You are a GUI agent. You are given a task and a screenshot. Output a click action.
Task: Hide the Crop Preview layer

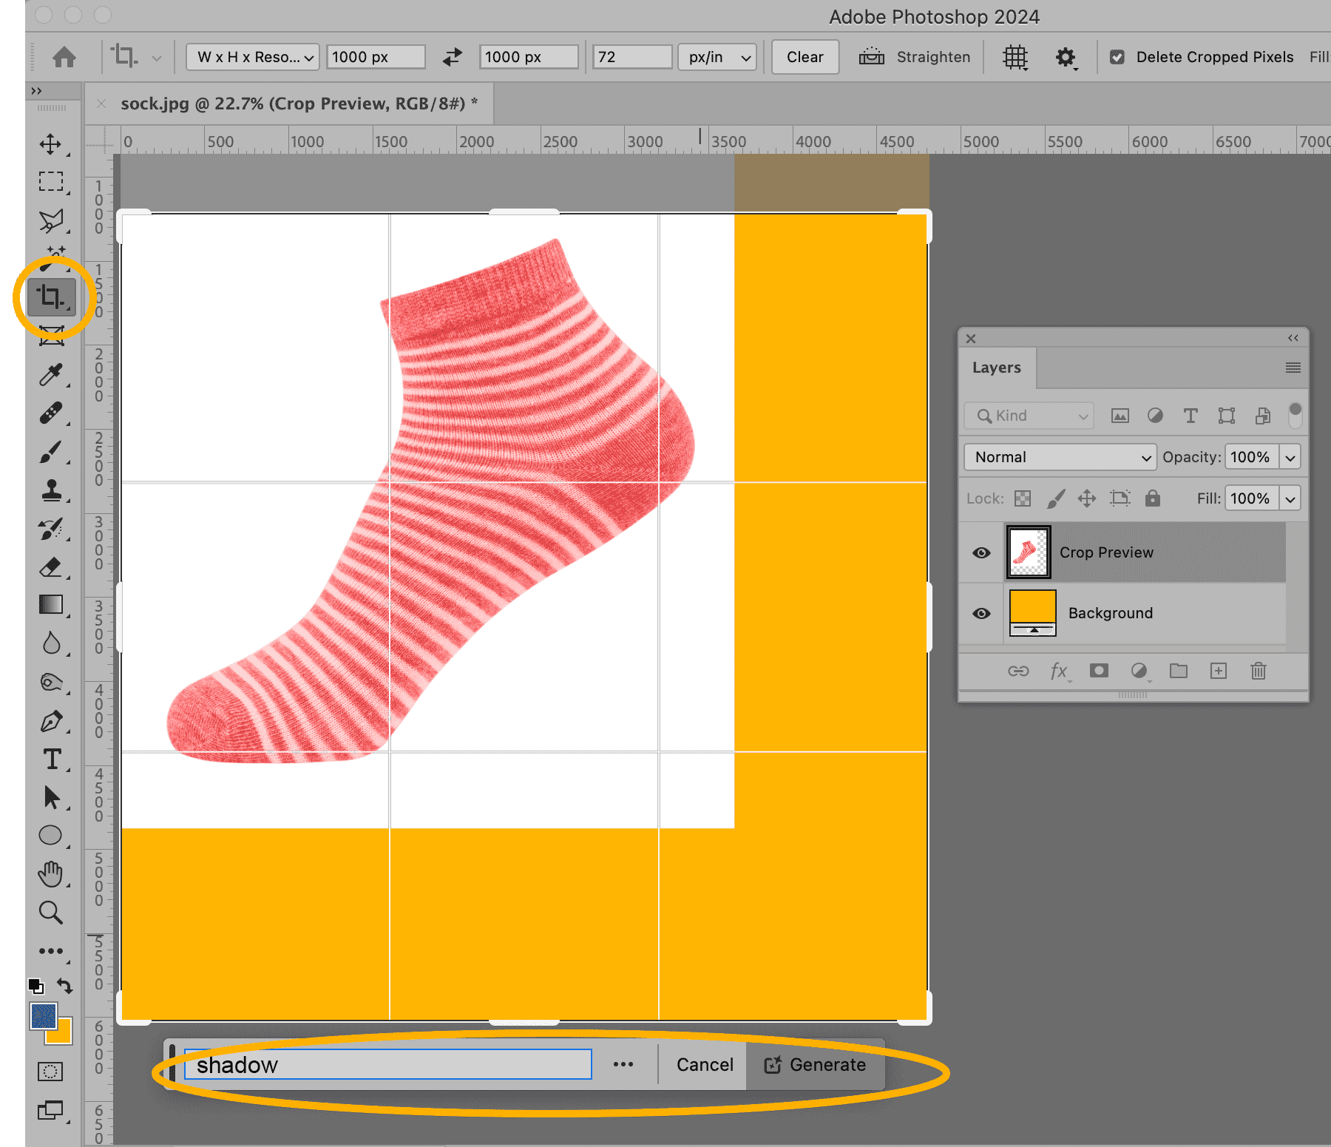981,553
